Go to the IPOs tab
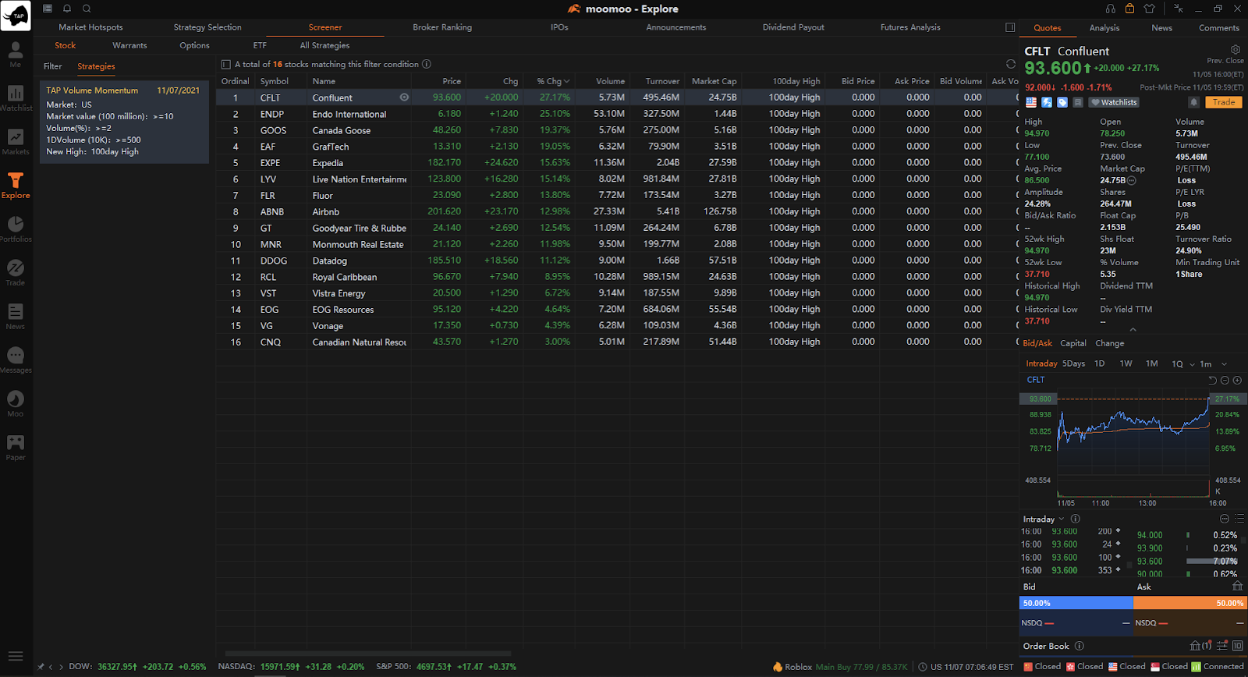1248x677 pixels. point(559,27)
